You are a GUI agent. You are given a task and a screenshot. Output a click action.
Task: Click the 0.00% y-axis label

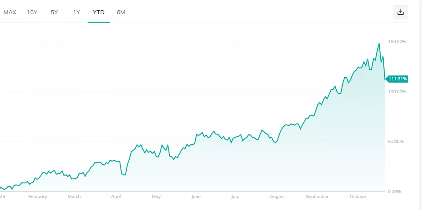click(395, 192)
